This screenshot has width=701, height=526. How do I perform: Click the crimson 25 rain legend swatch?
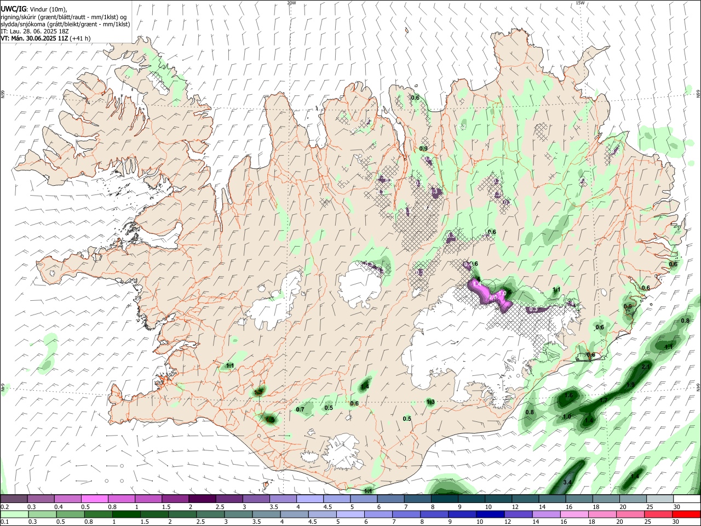pos(658,514)
